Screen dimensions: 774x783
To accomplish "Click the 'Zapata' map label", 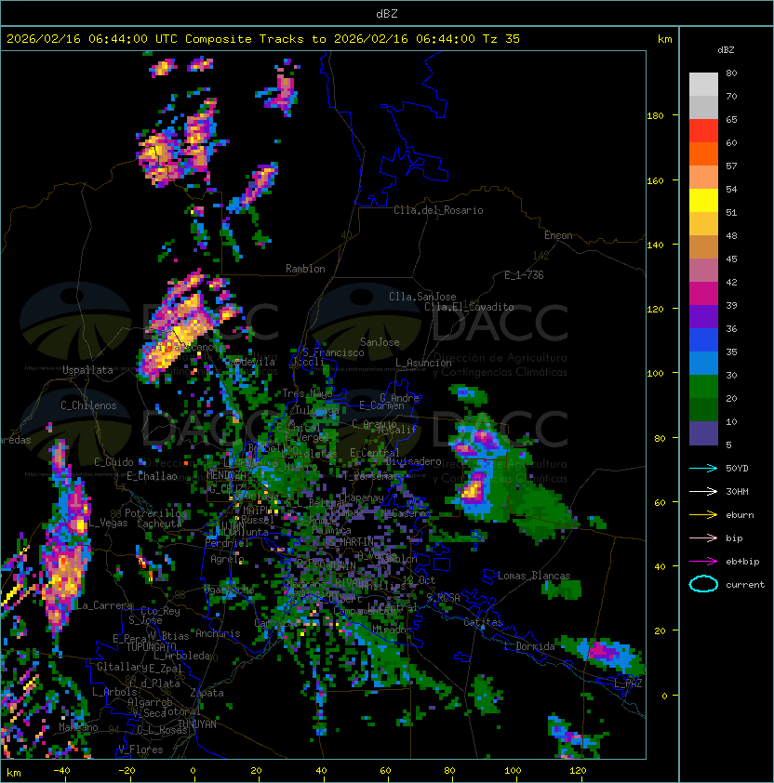I will tap(207, 693).
